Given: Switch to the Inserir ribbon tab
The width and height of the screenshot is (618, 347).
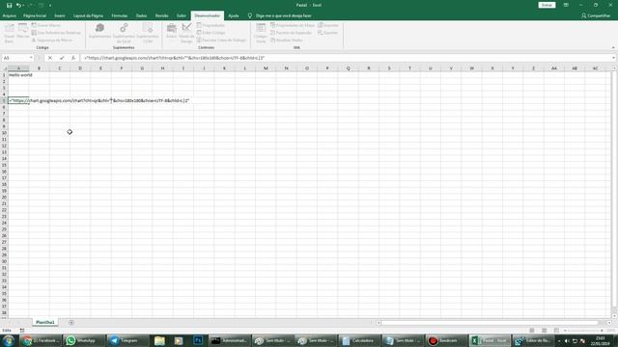Looking at the screenshot, I should point(60,15).
